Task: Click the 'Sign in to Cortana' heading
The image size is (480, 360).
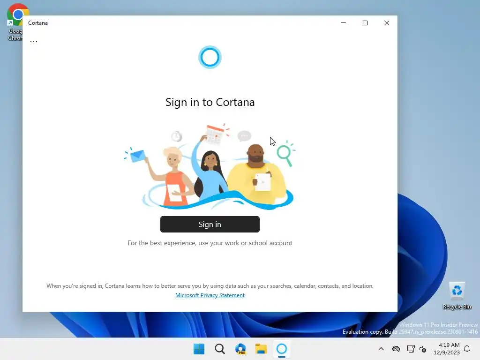Action: point(210,102)
